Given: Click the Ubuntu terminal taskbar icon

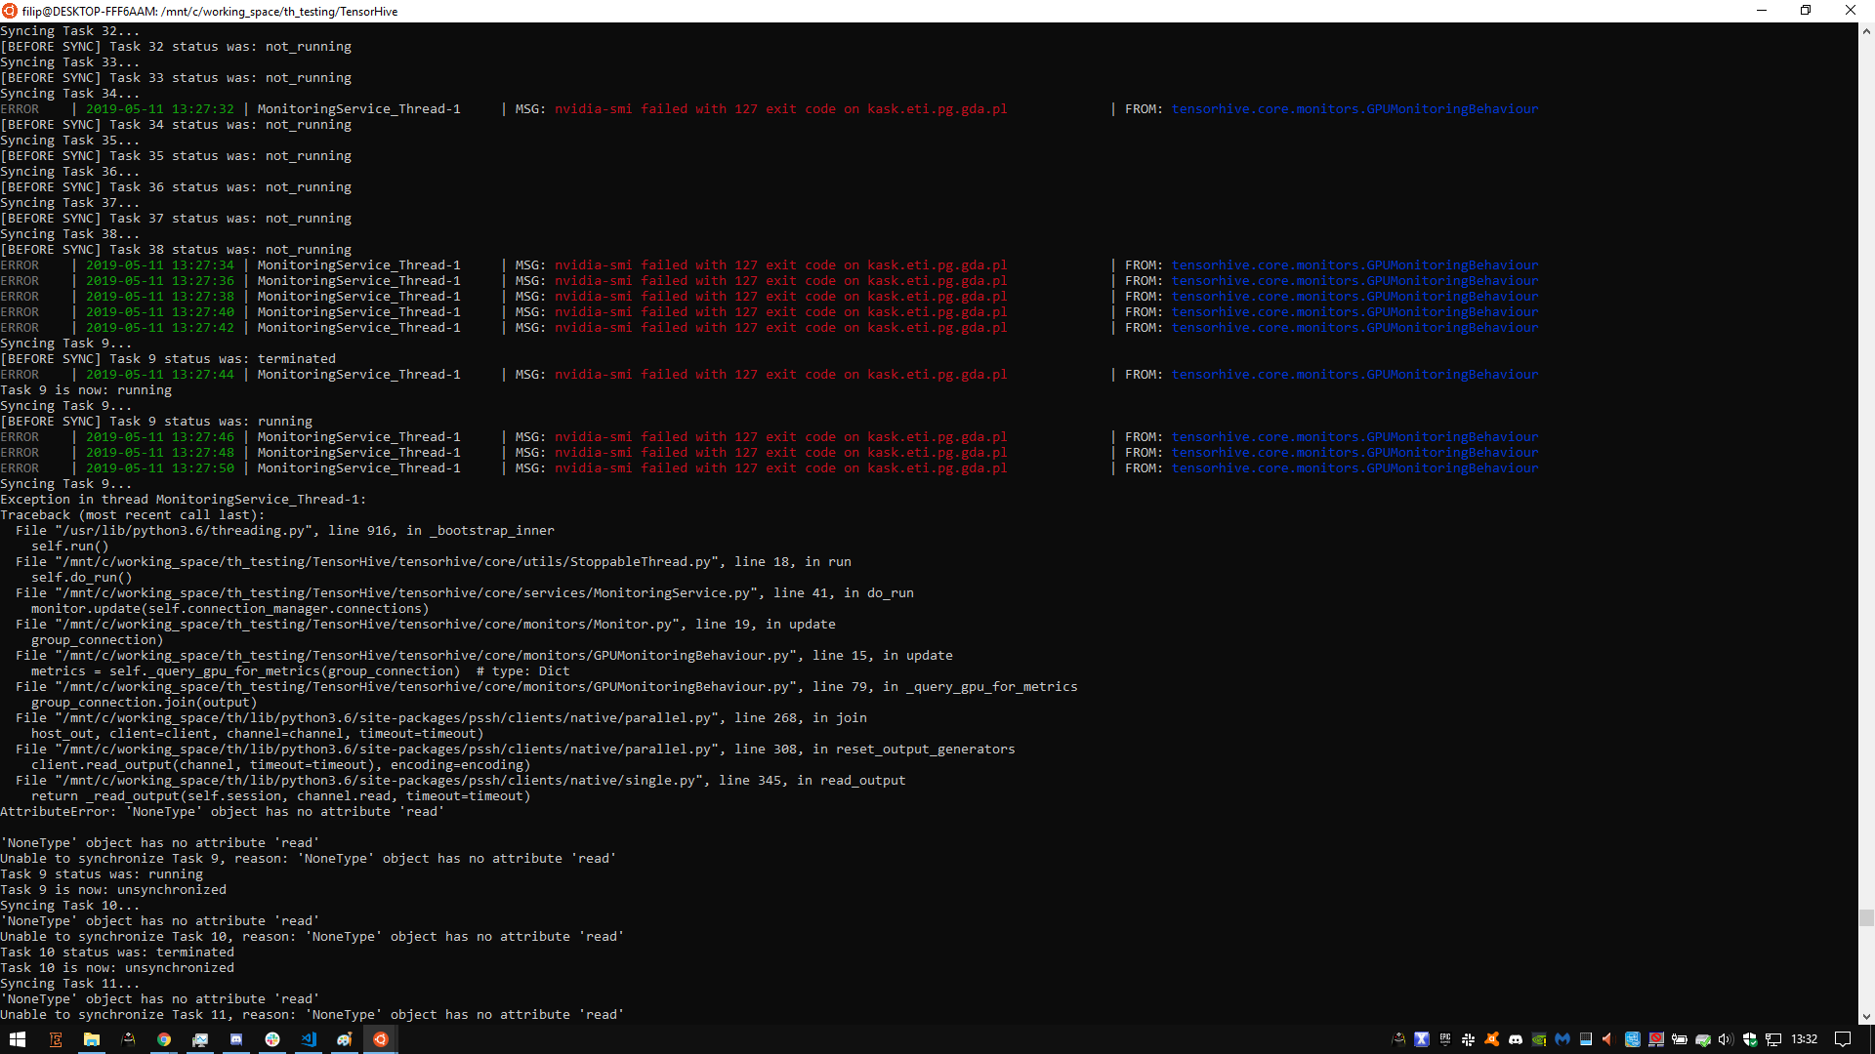Looking at the screenshot, I should point(381,1039).
